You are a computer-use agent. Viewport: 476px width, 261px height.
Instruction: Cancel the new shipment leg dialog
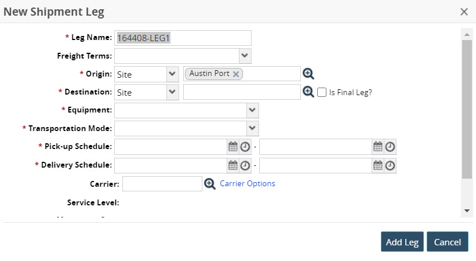(x=447, y=242)
